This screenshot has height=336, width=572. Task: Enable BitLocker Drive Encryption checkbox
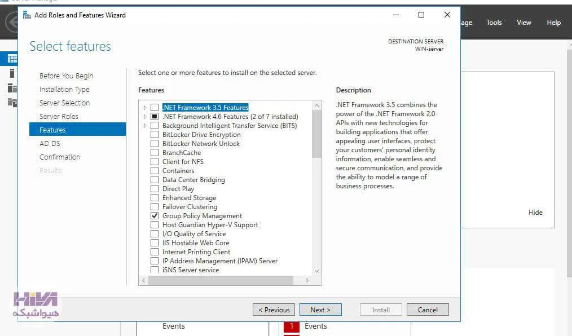[155, 135]
